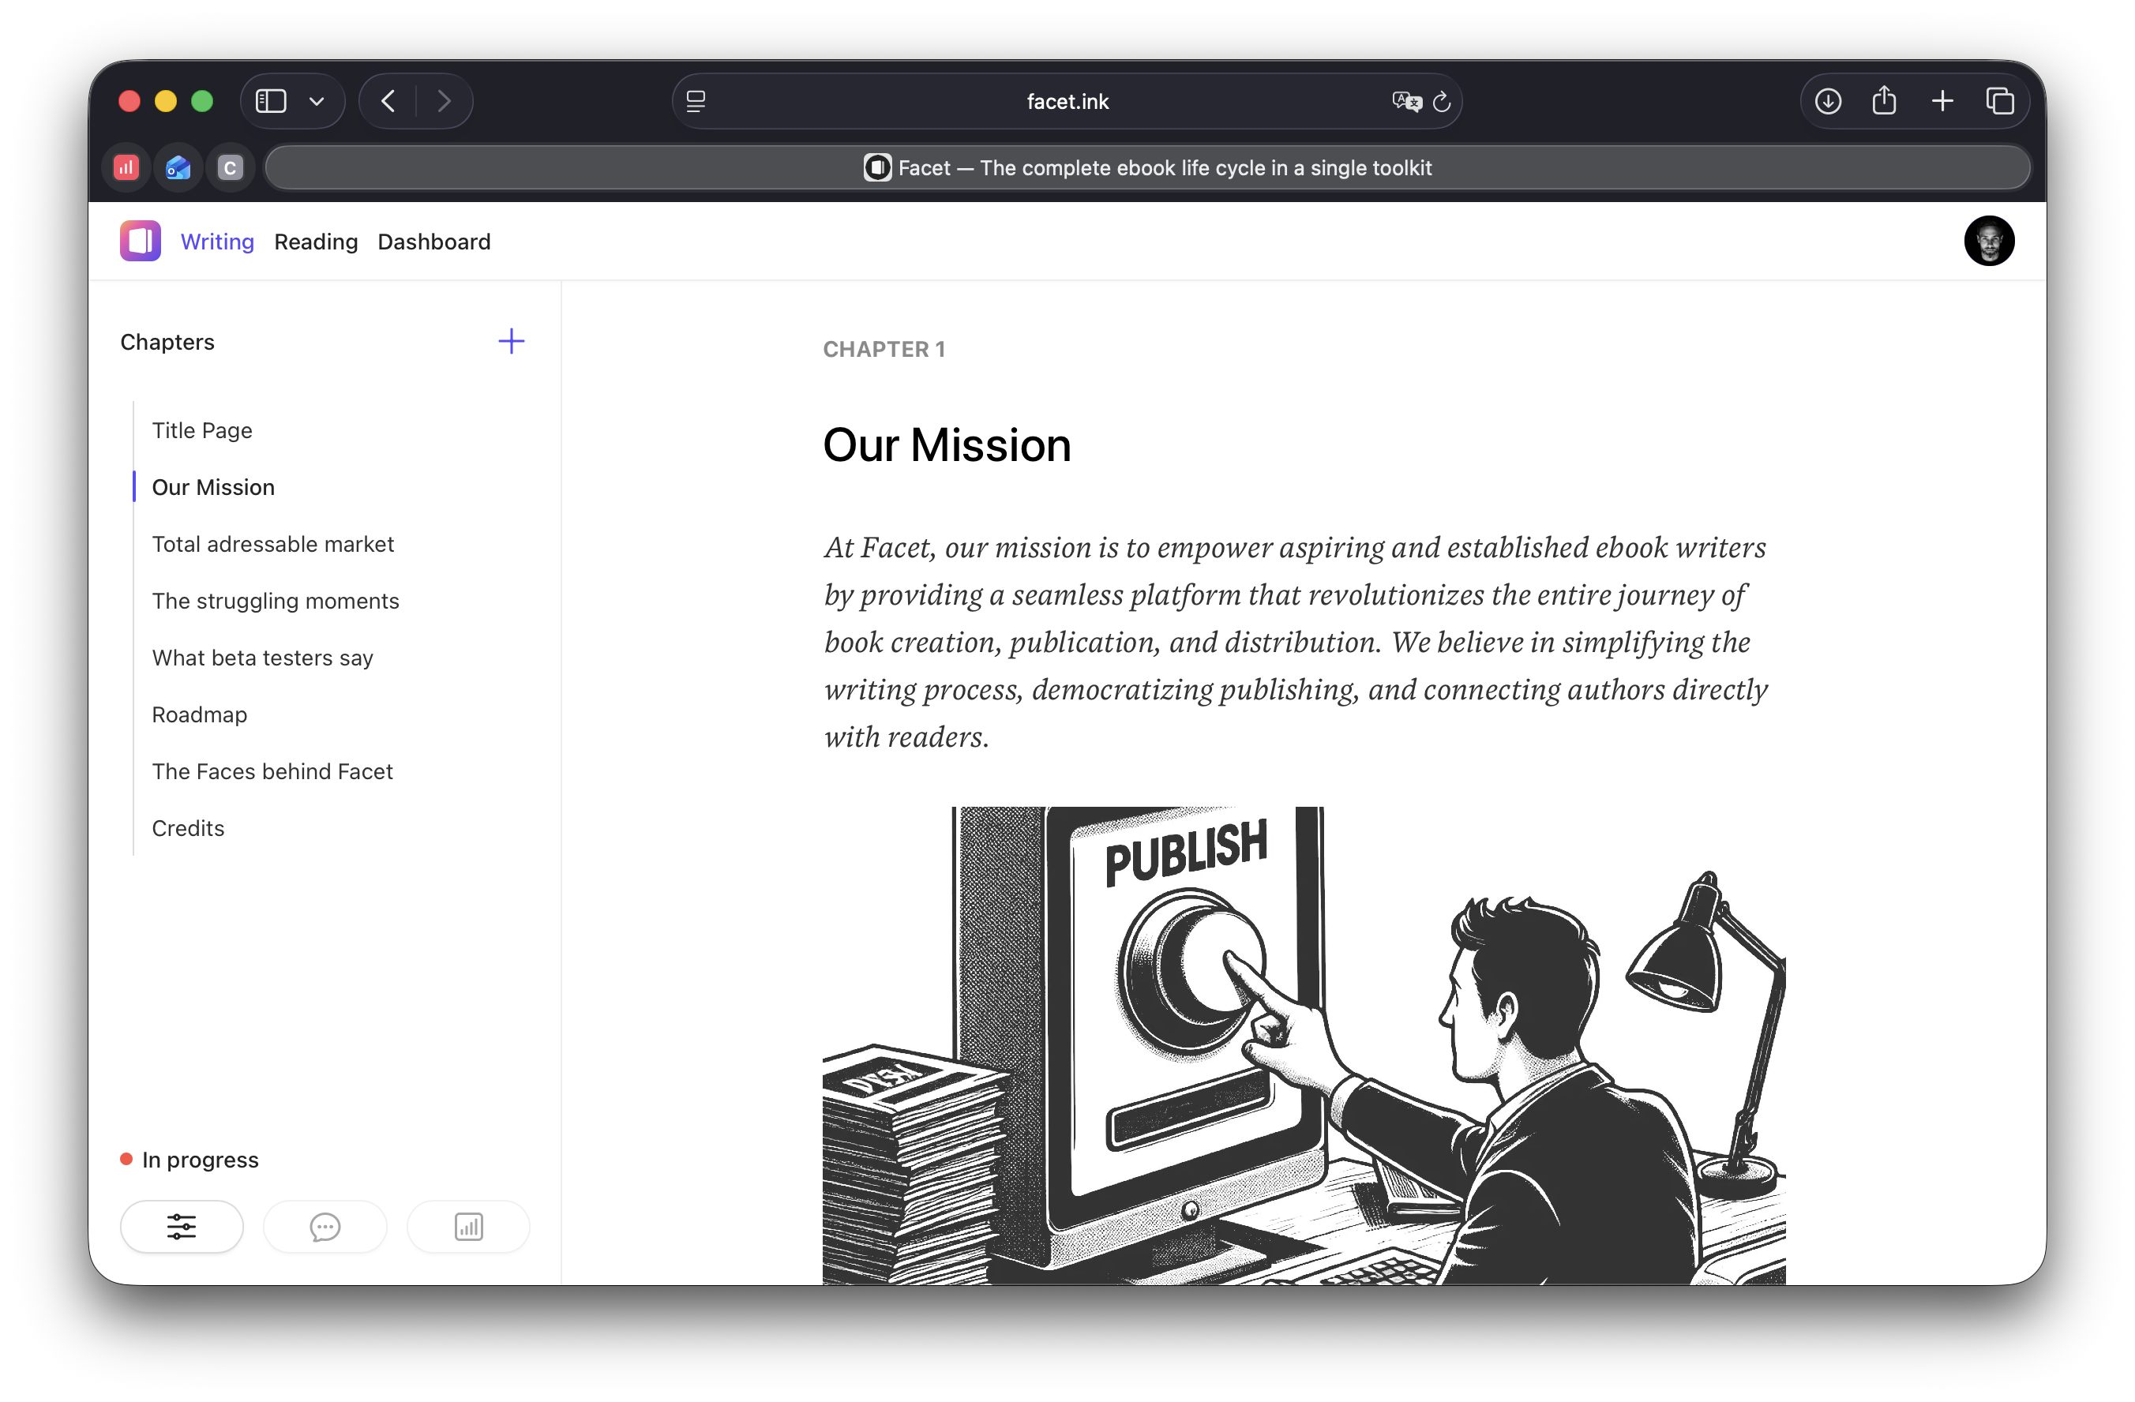Open comments using the speech bubble icon
Image resolution: width=2135 pixels, height=1402 pixels.
pyautogui.click(x=325, y=1226)
